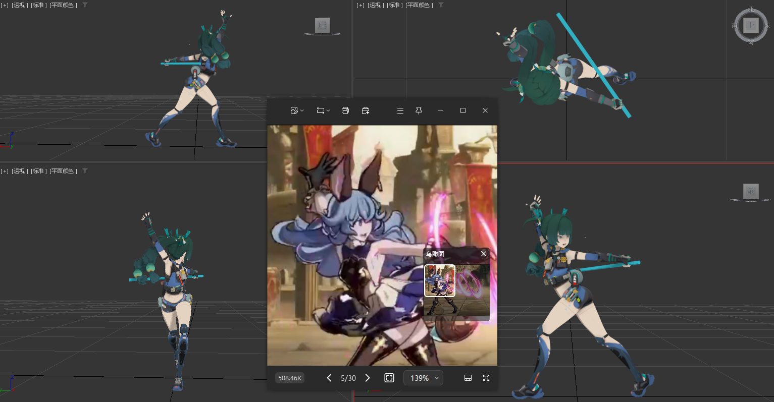The height and width of the screenshot is (402, 774).
Task: Expand dropdown arrow next to rotate icon
Action: [328, 110]
